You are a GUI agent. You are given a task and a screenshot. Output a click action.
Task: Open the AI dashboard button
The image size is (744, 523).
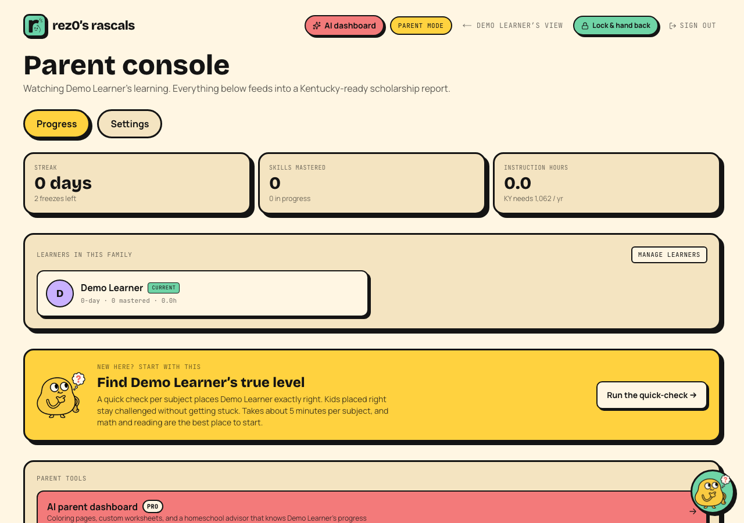pyautogui.click(x=344, y=26)
